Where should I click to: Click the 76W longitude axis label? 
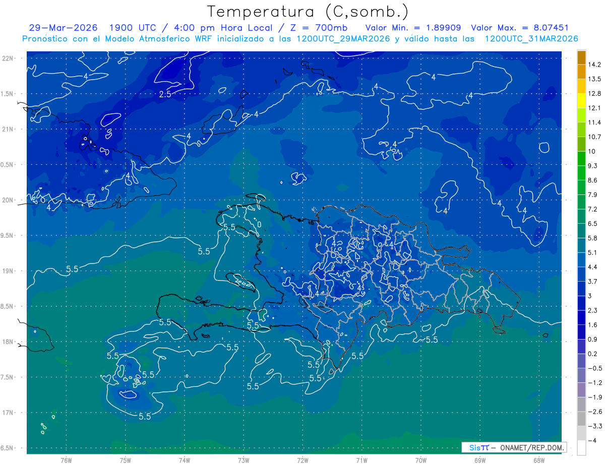coord(66,460)
